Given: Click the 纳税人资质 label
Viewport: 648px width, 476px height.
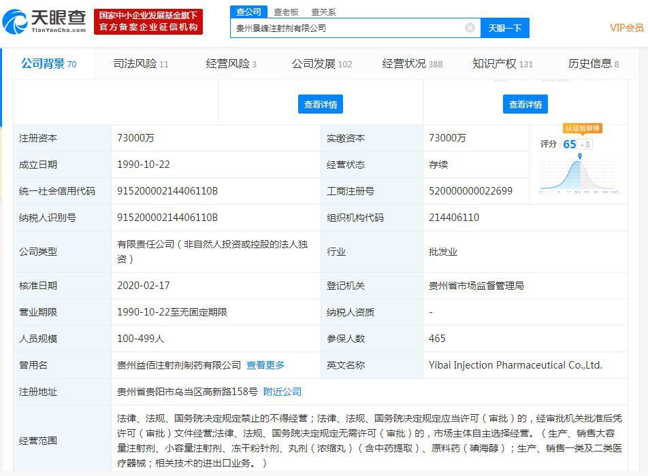Looking at the screenshot, I should point(351,312).
